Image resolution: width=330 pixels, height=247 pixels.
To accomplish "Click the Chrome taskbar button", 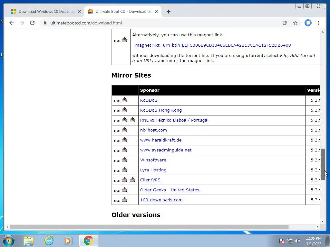I will [88, 241].
